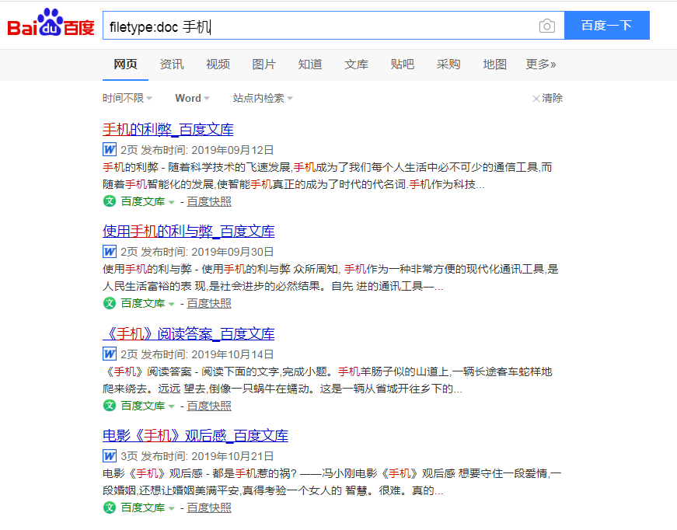Click green 文库 icon under 使用手机的利与弊 result

[110, 303]
